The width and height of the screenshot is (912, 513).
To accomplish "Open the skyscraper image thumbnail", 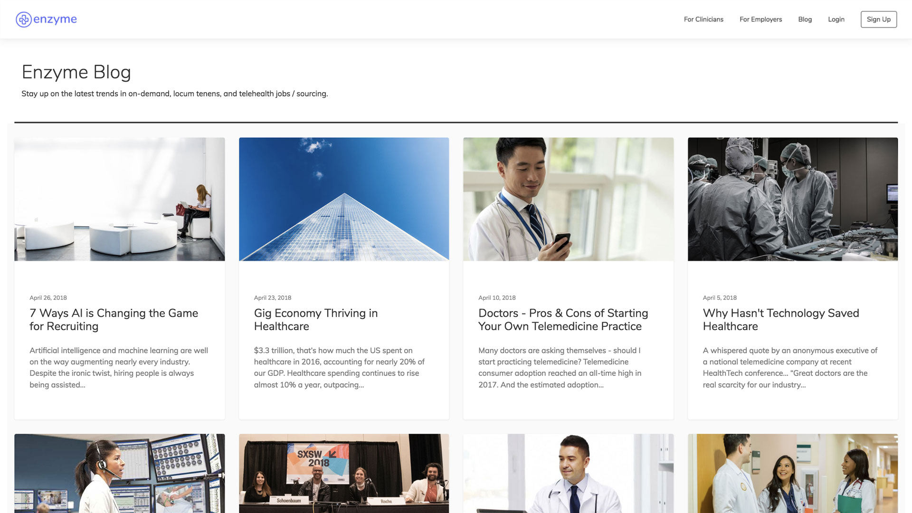I will pyautogui.click(x=344, y=199).
